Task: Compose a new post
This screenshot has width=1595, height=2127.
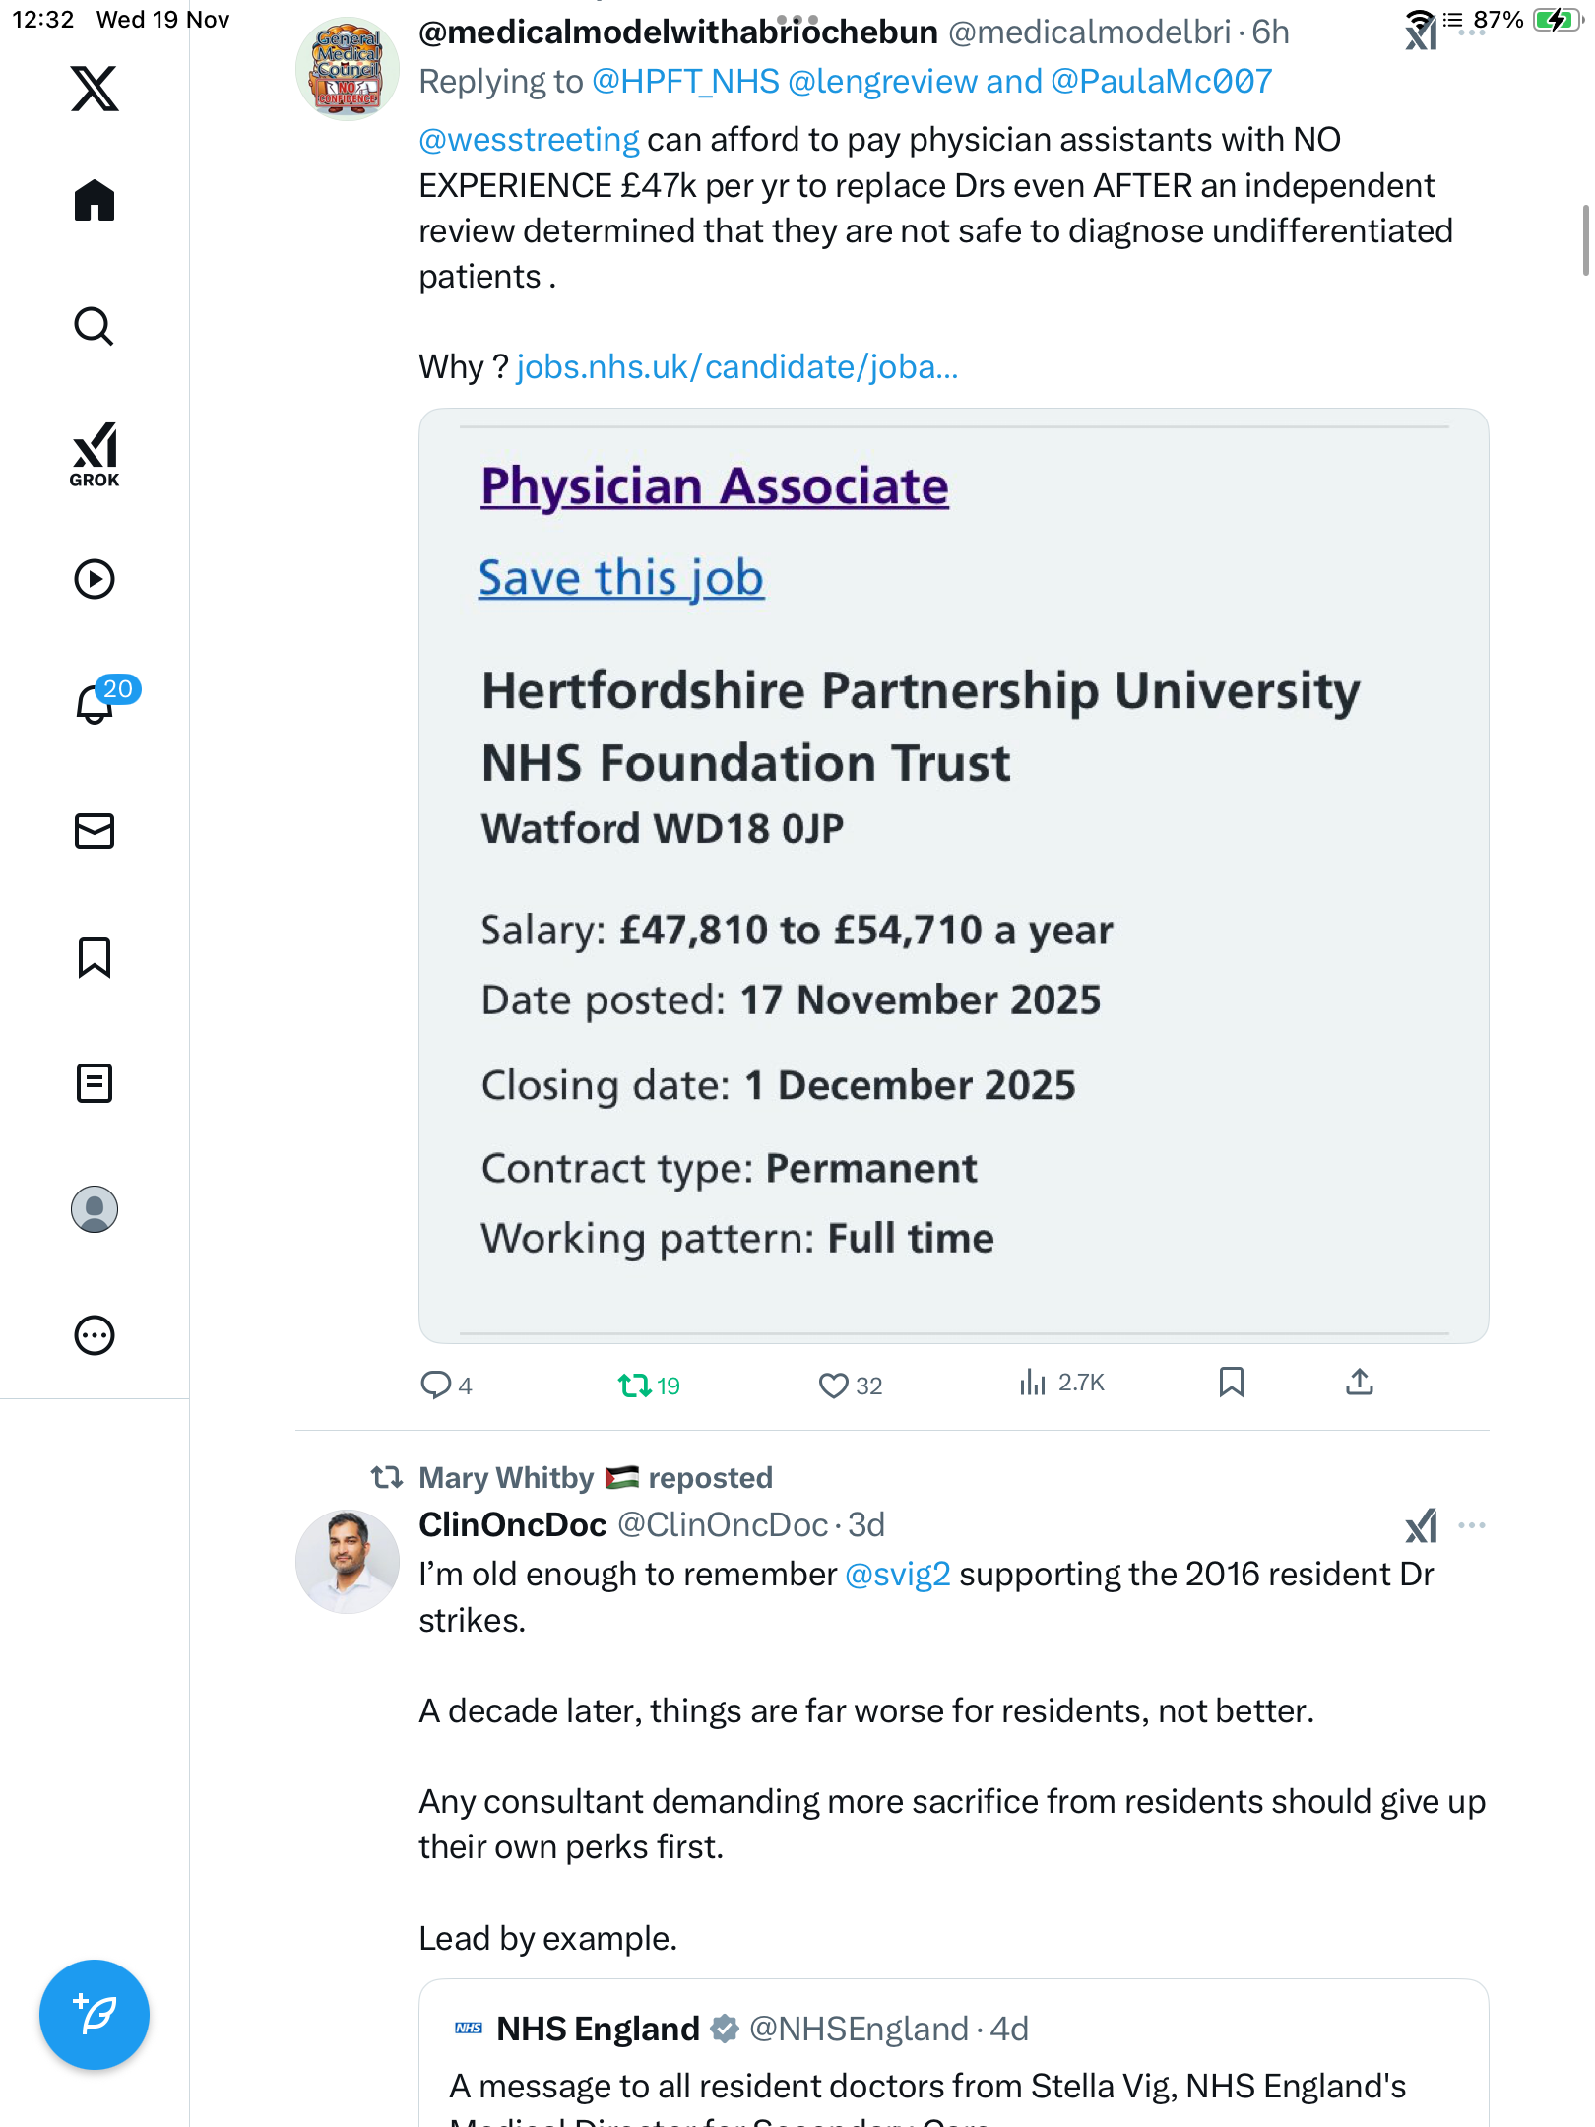Action: pos(95,2015)
